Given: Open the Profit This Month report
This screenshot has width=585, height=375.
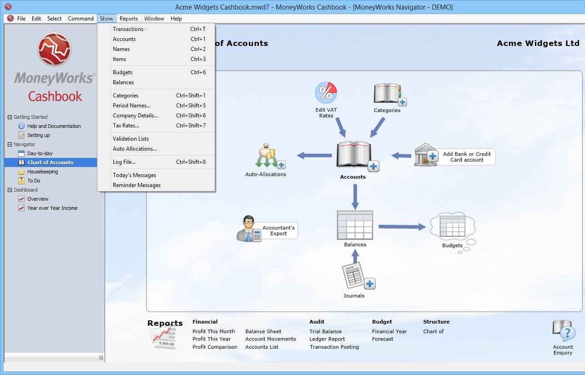Looking at the screenshot, I should pyautogui.click(x=214, y=331).
